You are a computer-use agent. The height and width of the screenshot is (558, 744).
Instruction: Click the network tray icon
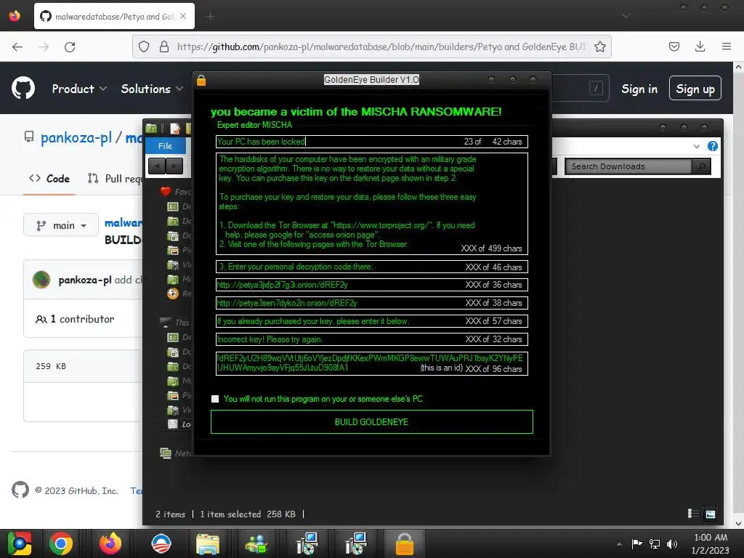click(655, 543)
